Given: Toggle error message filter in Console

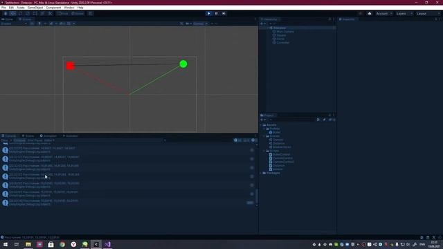Looking at the screenshot, I should coord(254,140).
